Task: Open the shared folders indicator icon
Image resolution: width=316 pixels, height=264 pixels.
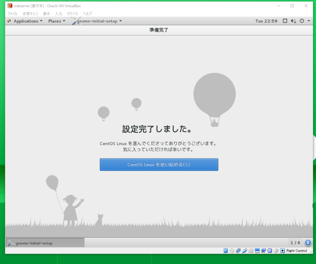Action: click(251, 251)
